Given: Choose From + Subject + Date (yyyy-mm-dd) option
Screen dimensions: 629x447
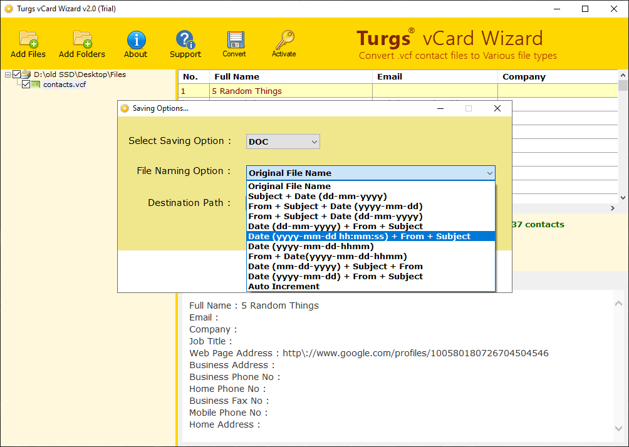Looking at the screenshot, I should 371,207.
